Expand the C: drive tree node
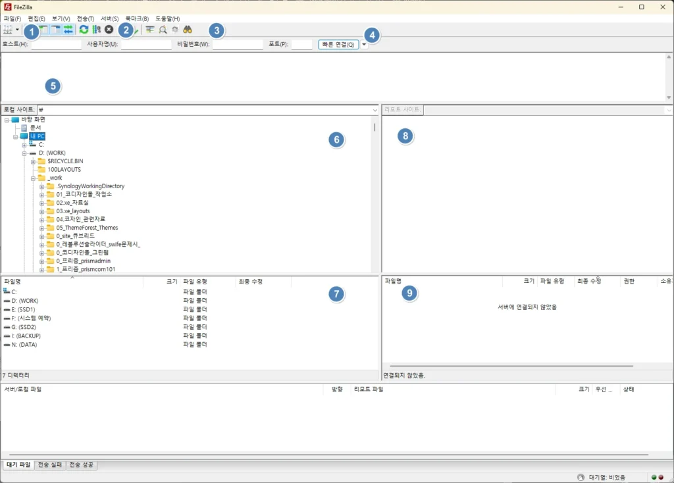 click(x=24, y=145)
